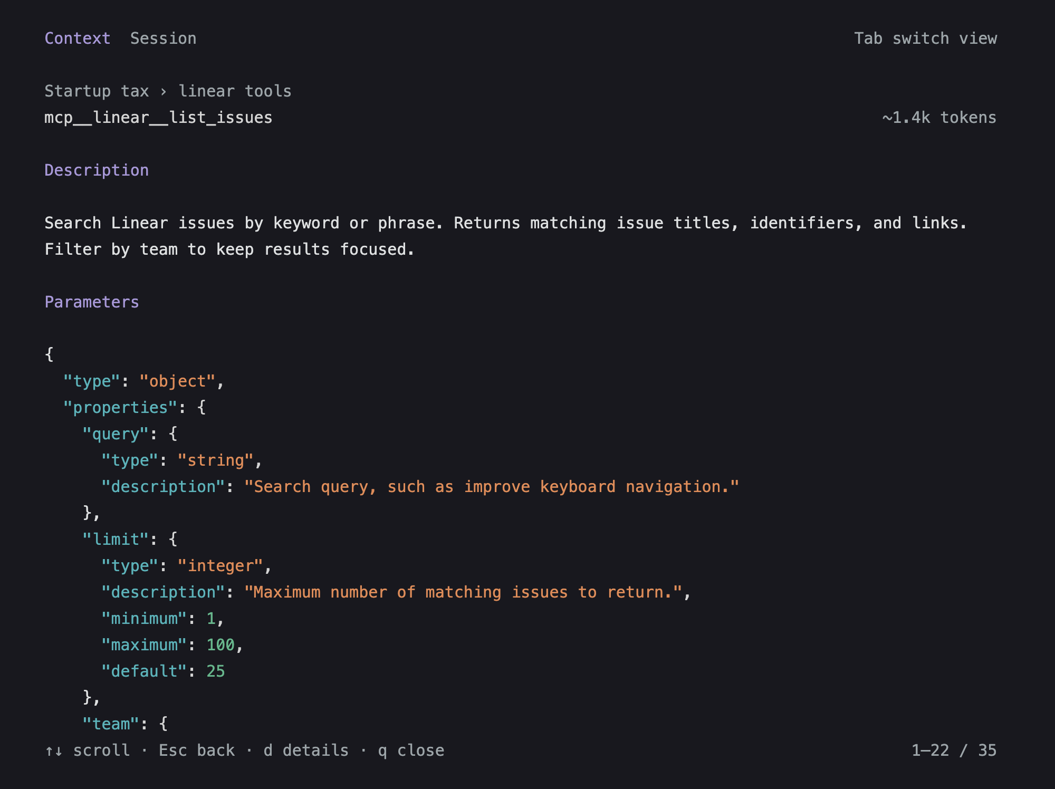Click the scroll arrows hint

87,750
